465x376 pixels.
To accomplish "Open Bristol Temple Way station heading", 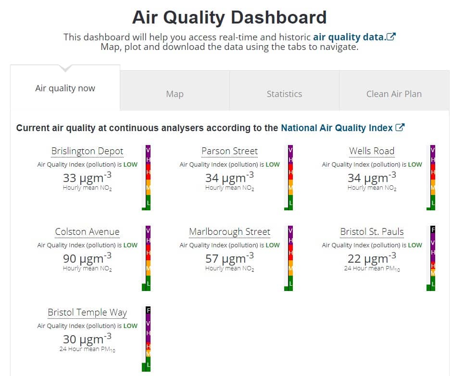I will point(87,312).
